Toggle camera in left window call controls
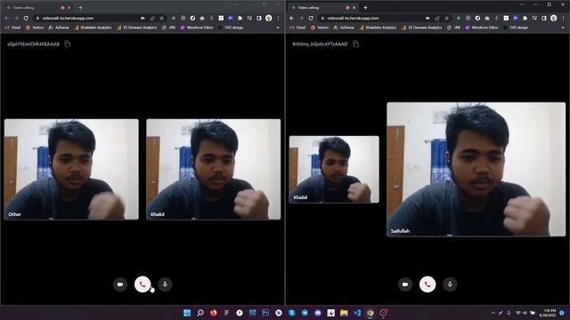 [x=120, y=284]
